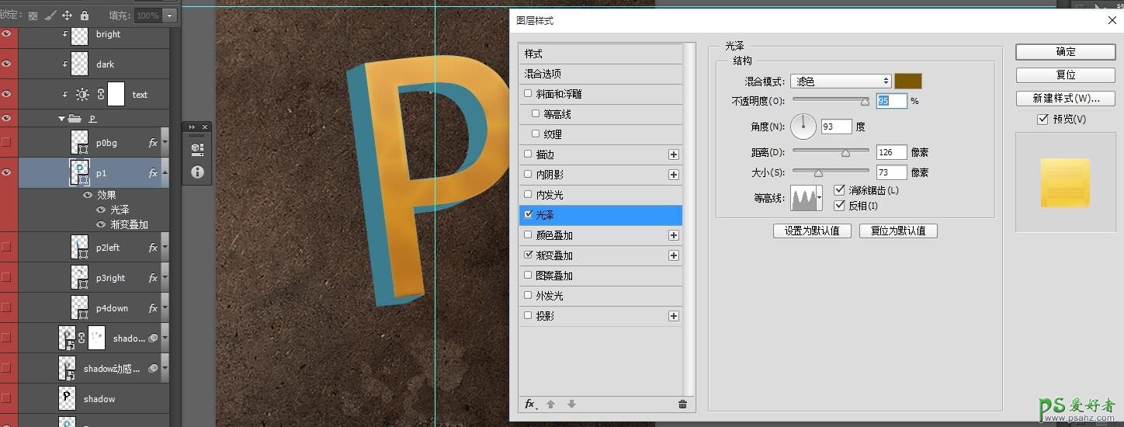
Task: Select 混合选项 in styles list
Action: (543, 74)
